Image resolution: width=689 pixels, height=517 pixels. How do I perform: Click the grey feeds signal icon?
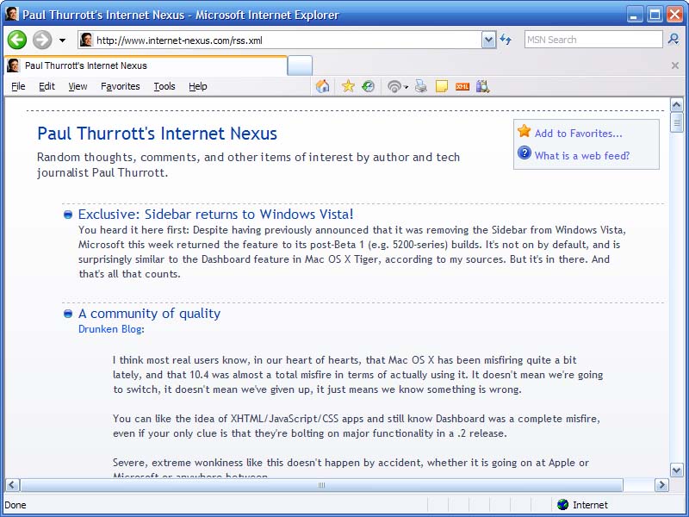394,87
